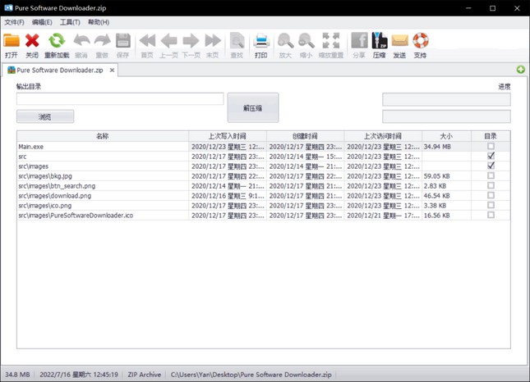Screen dimensions: 530x382
Task: Open the 查找 find tool icon
Action: [x=237, y=41]
